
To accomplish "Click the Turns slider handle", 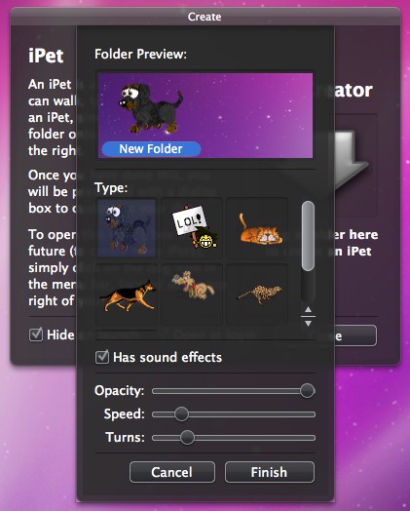I will coord(187,438).
